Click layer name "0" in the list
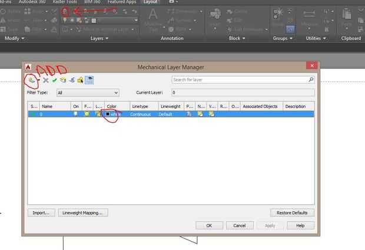Image resolution: width=365 pixels, height=250 pixels. pyautogui.click(x=41, y=114)
